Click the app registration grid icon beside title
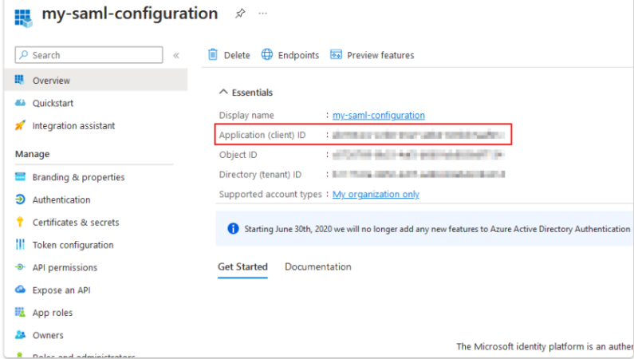This screenshot has height=359, width=634. click(x=23, y=18)
